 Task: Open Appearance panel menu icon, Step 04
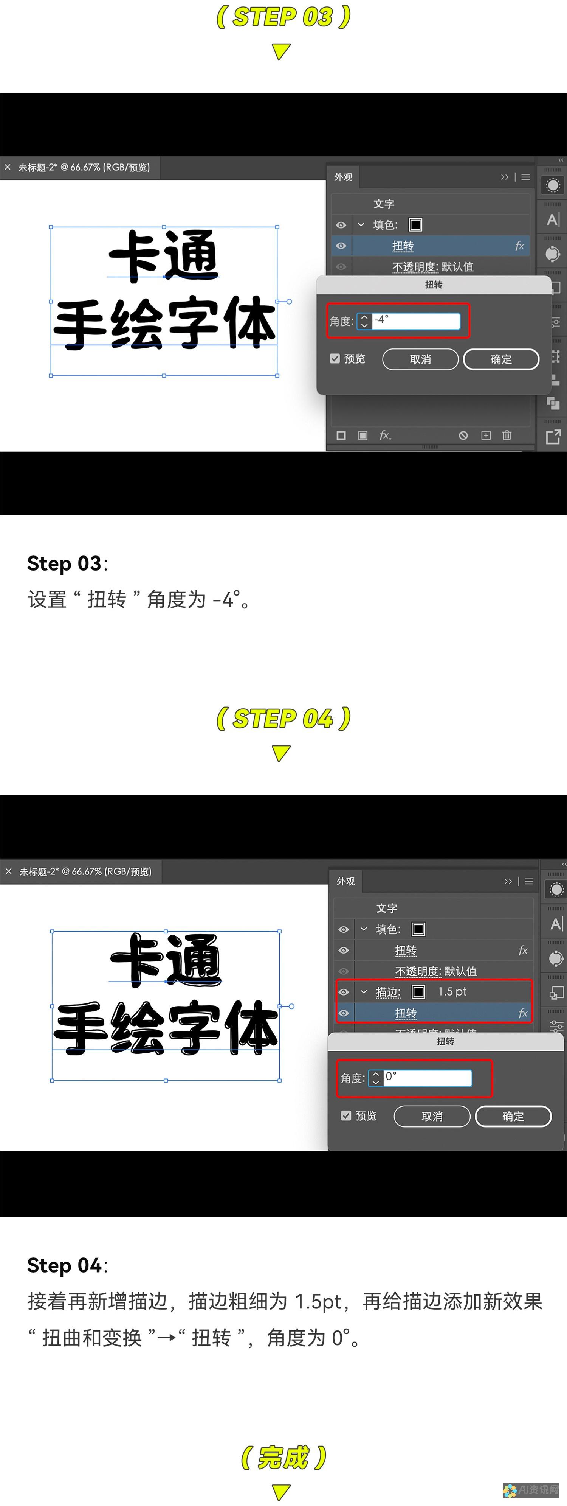coord(529,881)
